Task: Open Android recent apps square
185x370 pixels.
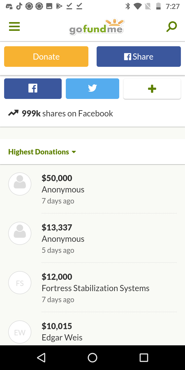Action: coord(144,357)
